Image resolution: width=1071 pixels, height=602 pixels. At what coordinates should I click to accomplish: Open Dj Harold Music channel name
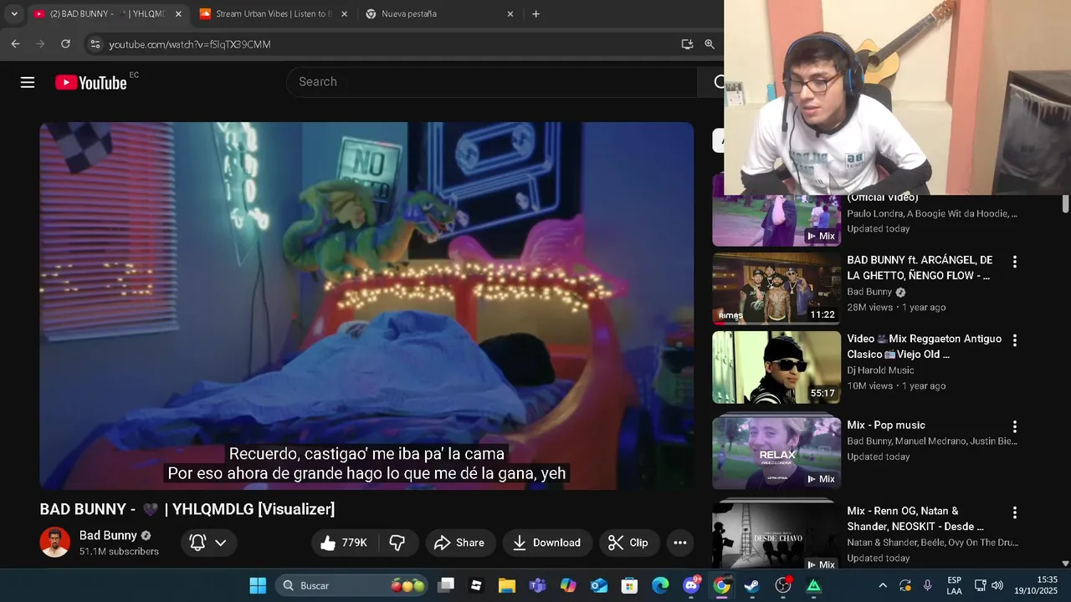click(880, 370)
